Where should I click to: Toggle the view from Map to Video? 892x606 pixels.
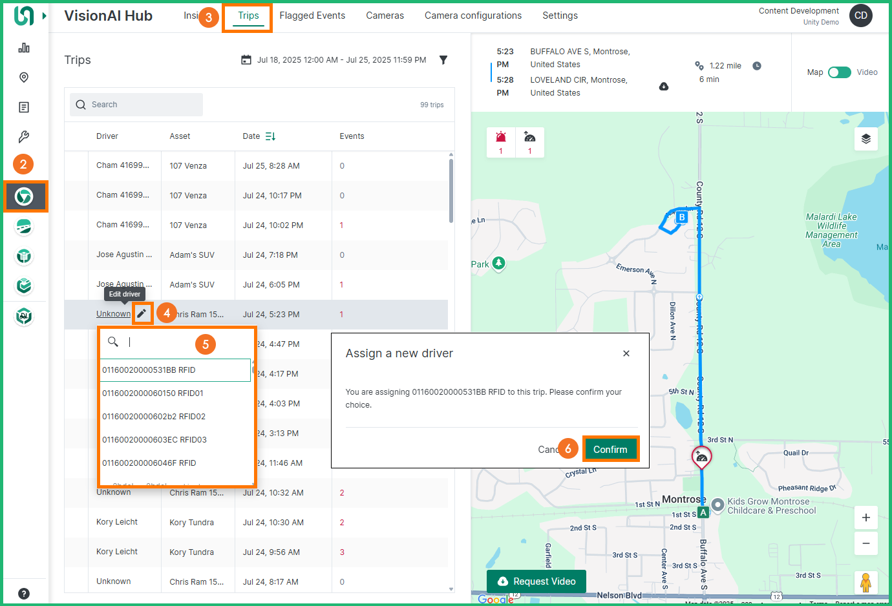(840, 72)
